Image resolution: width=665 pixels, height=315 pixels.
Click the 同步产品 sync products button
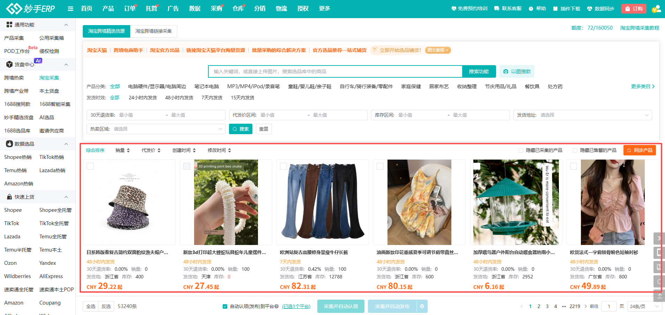tap(640, 150)
